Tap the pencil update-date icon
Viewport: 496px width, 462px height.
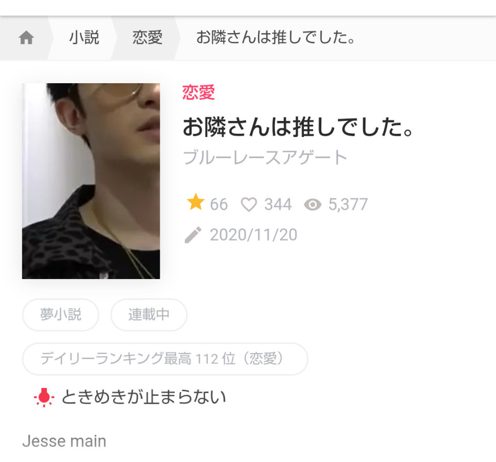193,235
